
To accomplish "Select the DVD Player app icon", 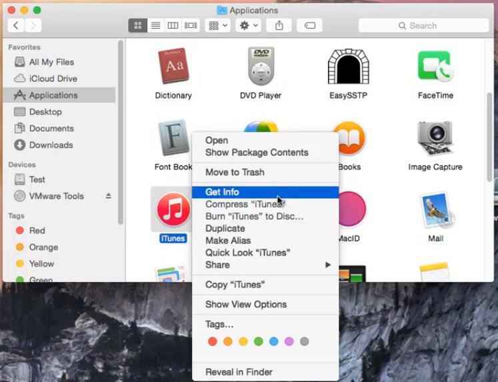I will pos(261,66).
